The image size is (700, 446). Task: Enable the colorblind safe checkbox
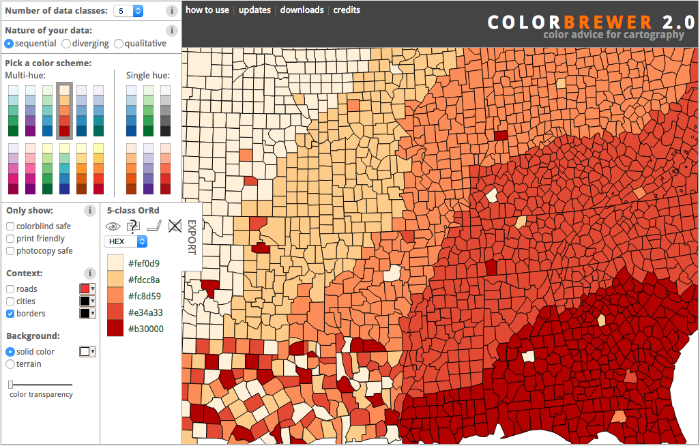10,226
